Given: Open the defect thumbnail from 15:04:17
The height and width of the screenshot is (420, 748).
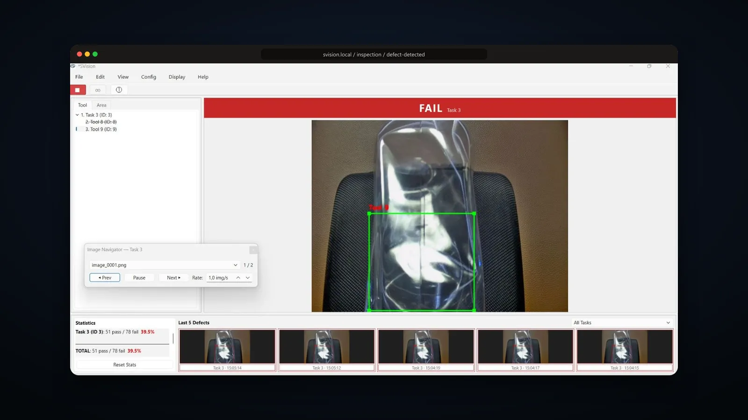Looking at the screenshot, I should [x=525, y=350].
